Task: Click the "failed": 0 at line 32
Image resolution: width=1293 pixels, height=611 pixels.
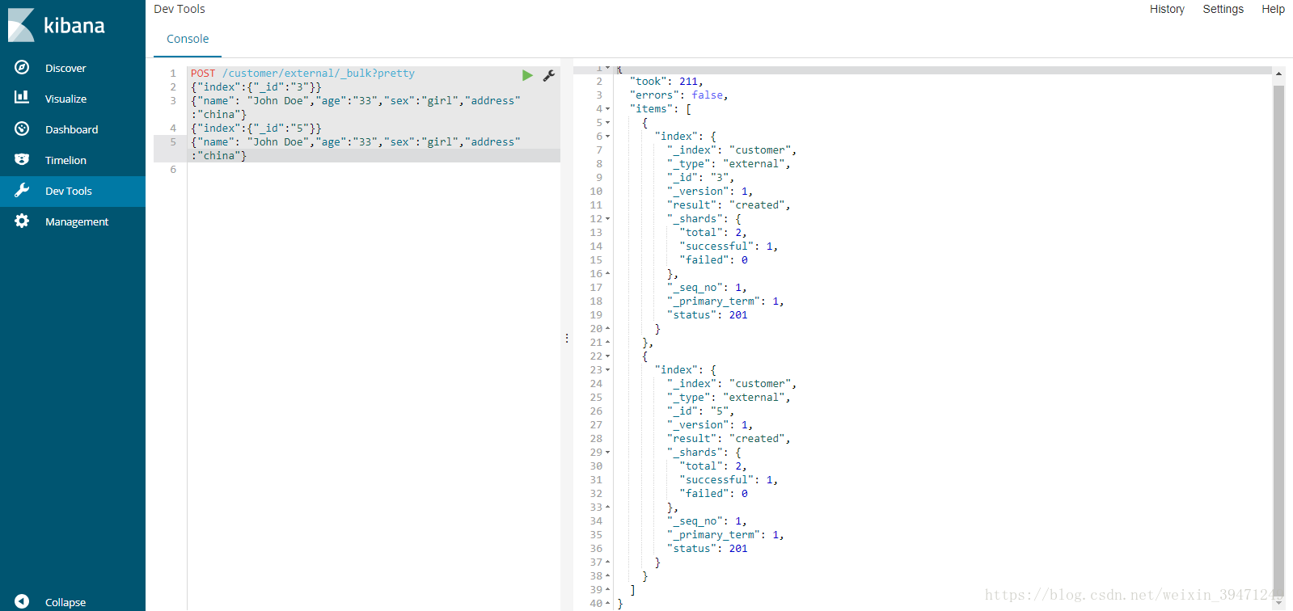Action: click(x=713, y=494)
